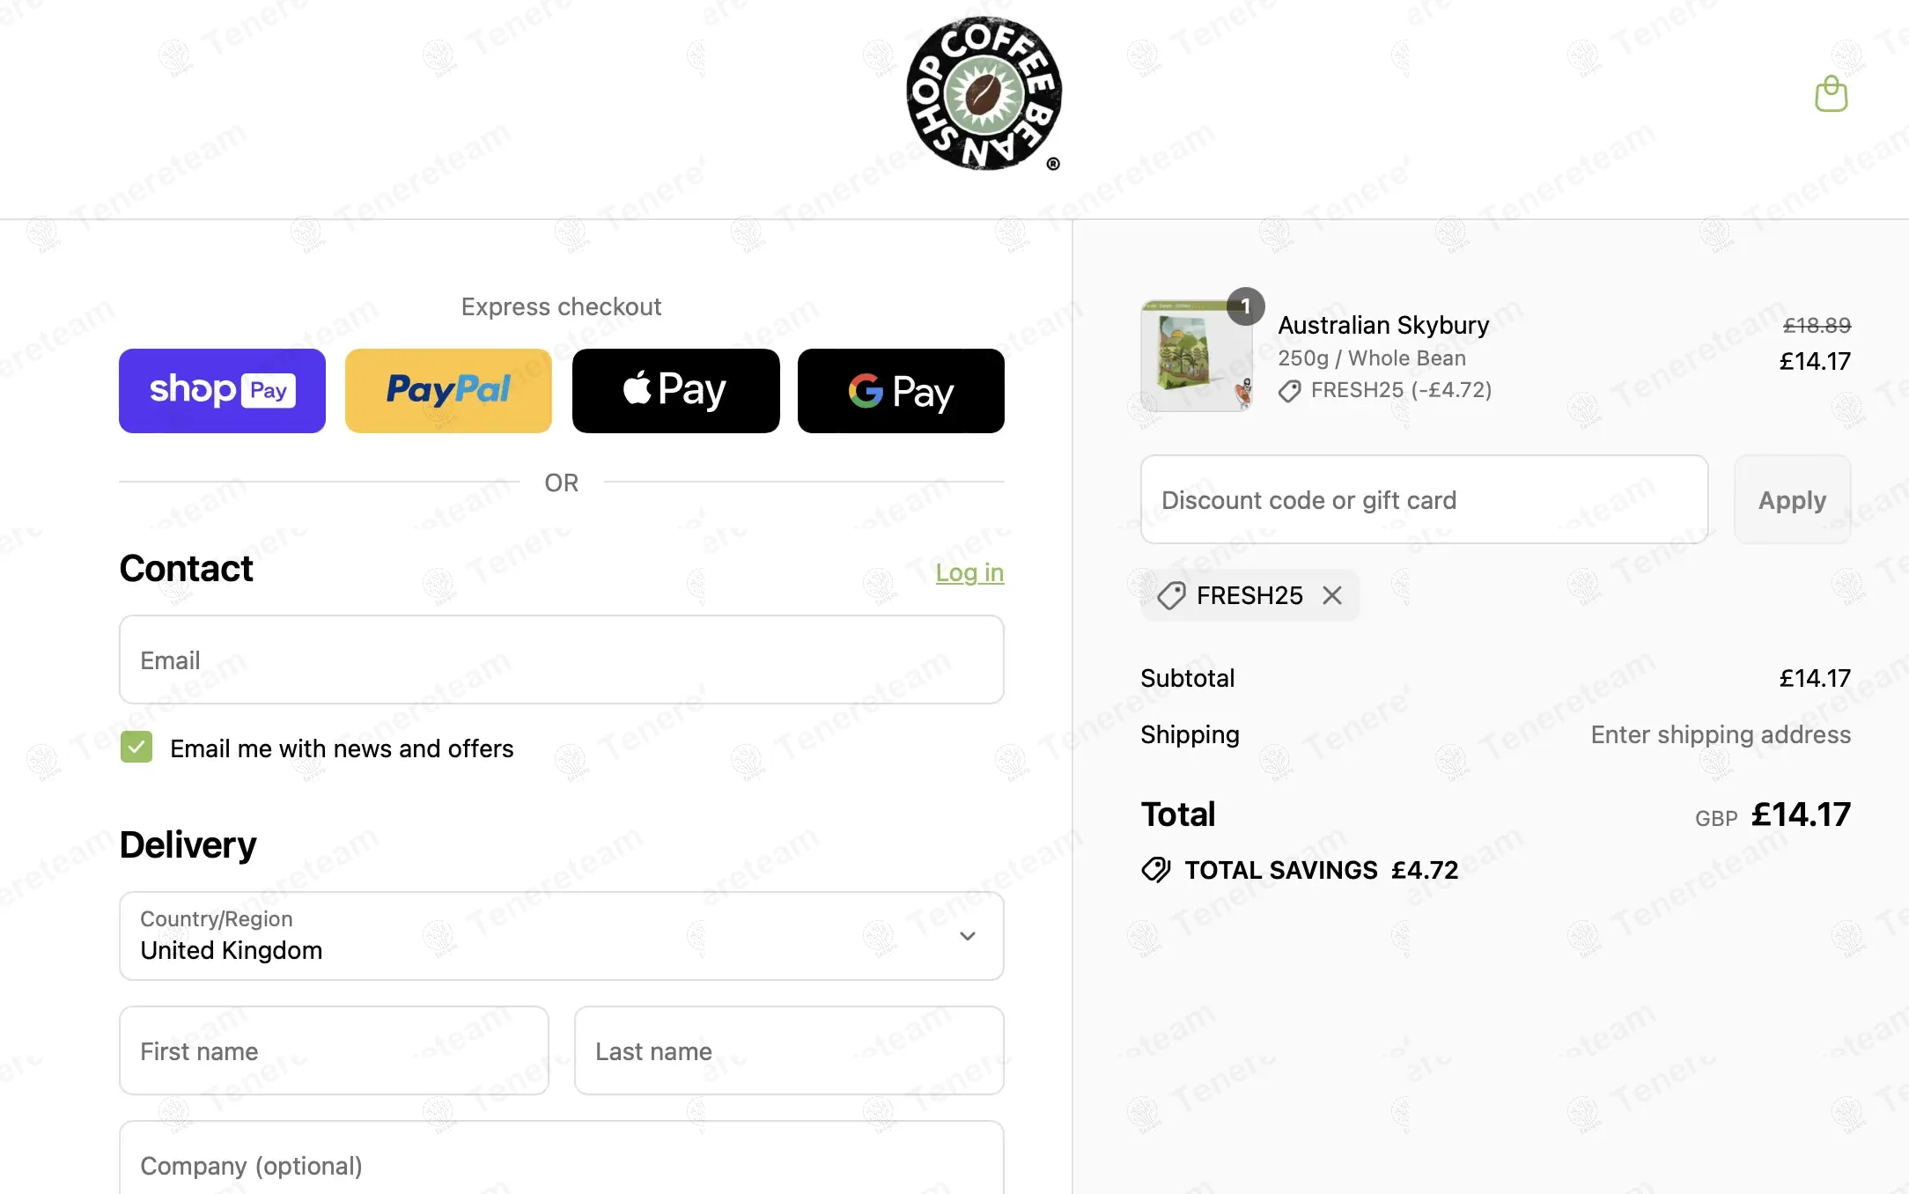This screenshot has height=1194, width=1909.
Task: Click the Discount code or gift card field
Action: point(1424,499)
